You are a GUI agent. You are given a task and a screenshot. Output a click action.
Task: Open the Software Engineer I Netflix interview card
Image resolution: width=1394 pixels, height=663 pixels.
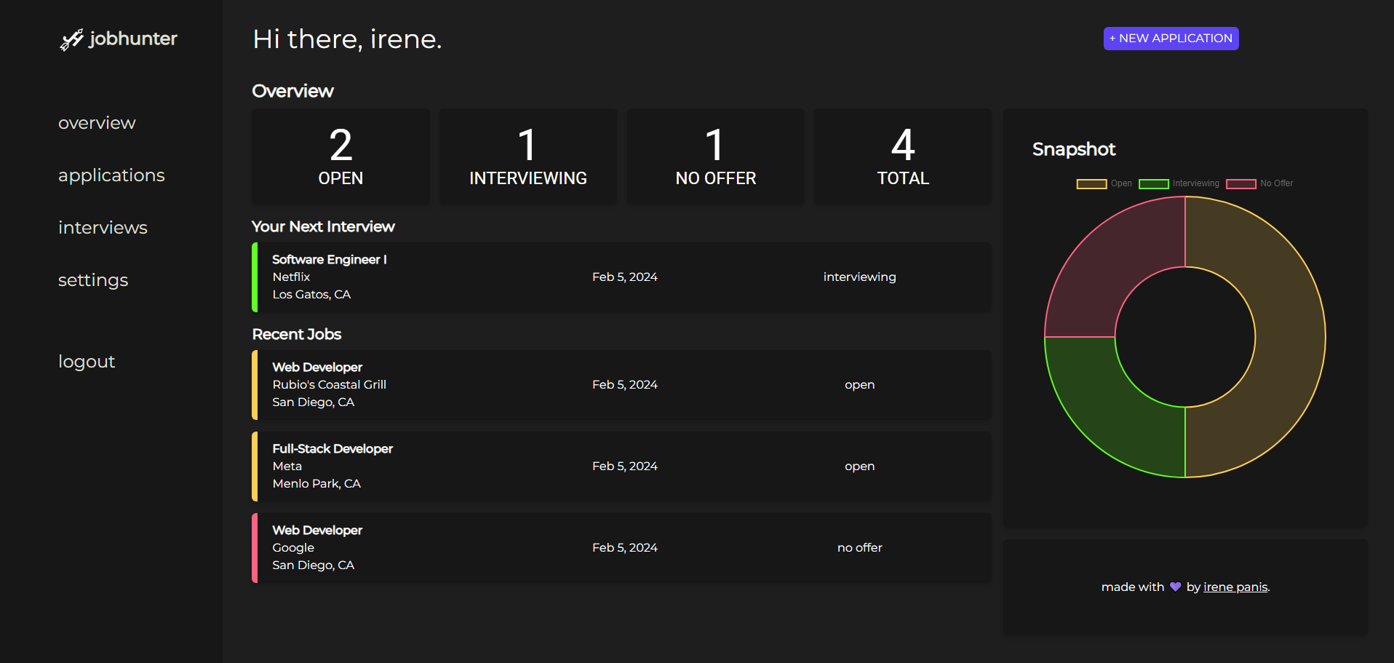click(621, 277)
